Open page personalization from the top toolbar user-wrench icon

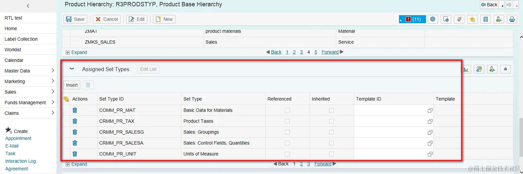pos(499,19)
